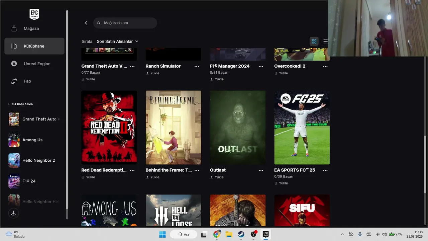428x241 pixels.
Task: Open options menu for Outlast
Action: pos(261,170)
